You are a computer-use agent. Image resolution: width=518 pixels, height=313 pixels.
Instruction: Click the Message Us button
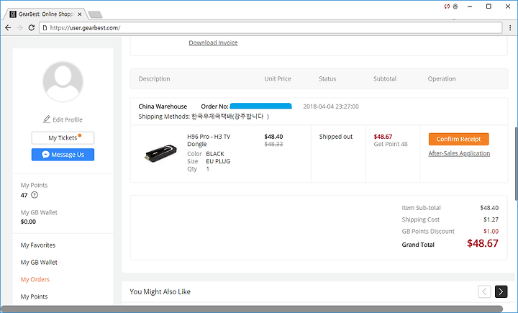click(x=63, y=155)
